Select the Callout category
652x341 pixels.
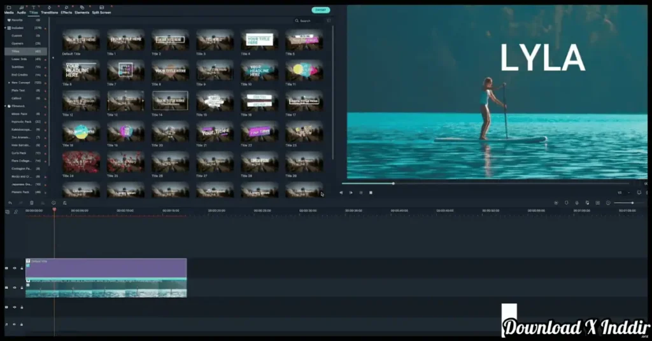click(x=25, y=99)
